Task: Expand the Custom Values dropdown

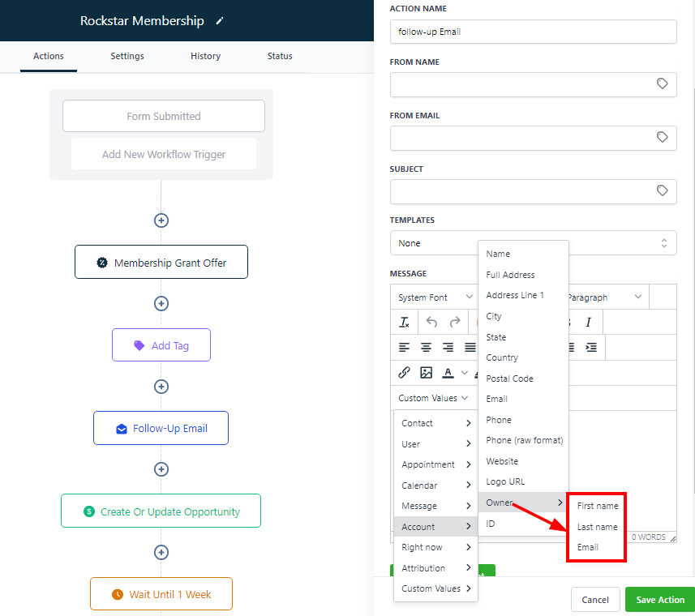Action: (433, 398)
